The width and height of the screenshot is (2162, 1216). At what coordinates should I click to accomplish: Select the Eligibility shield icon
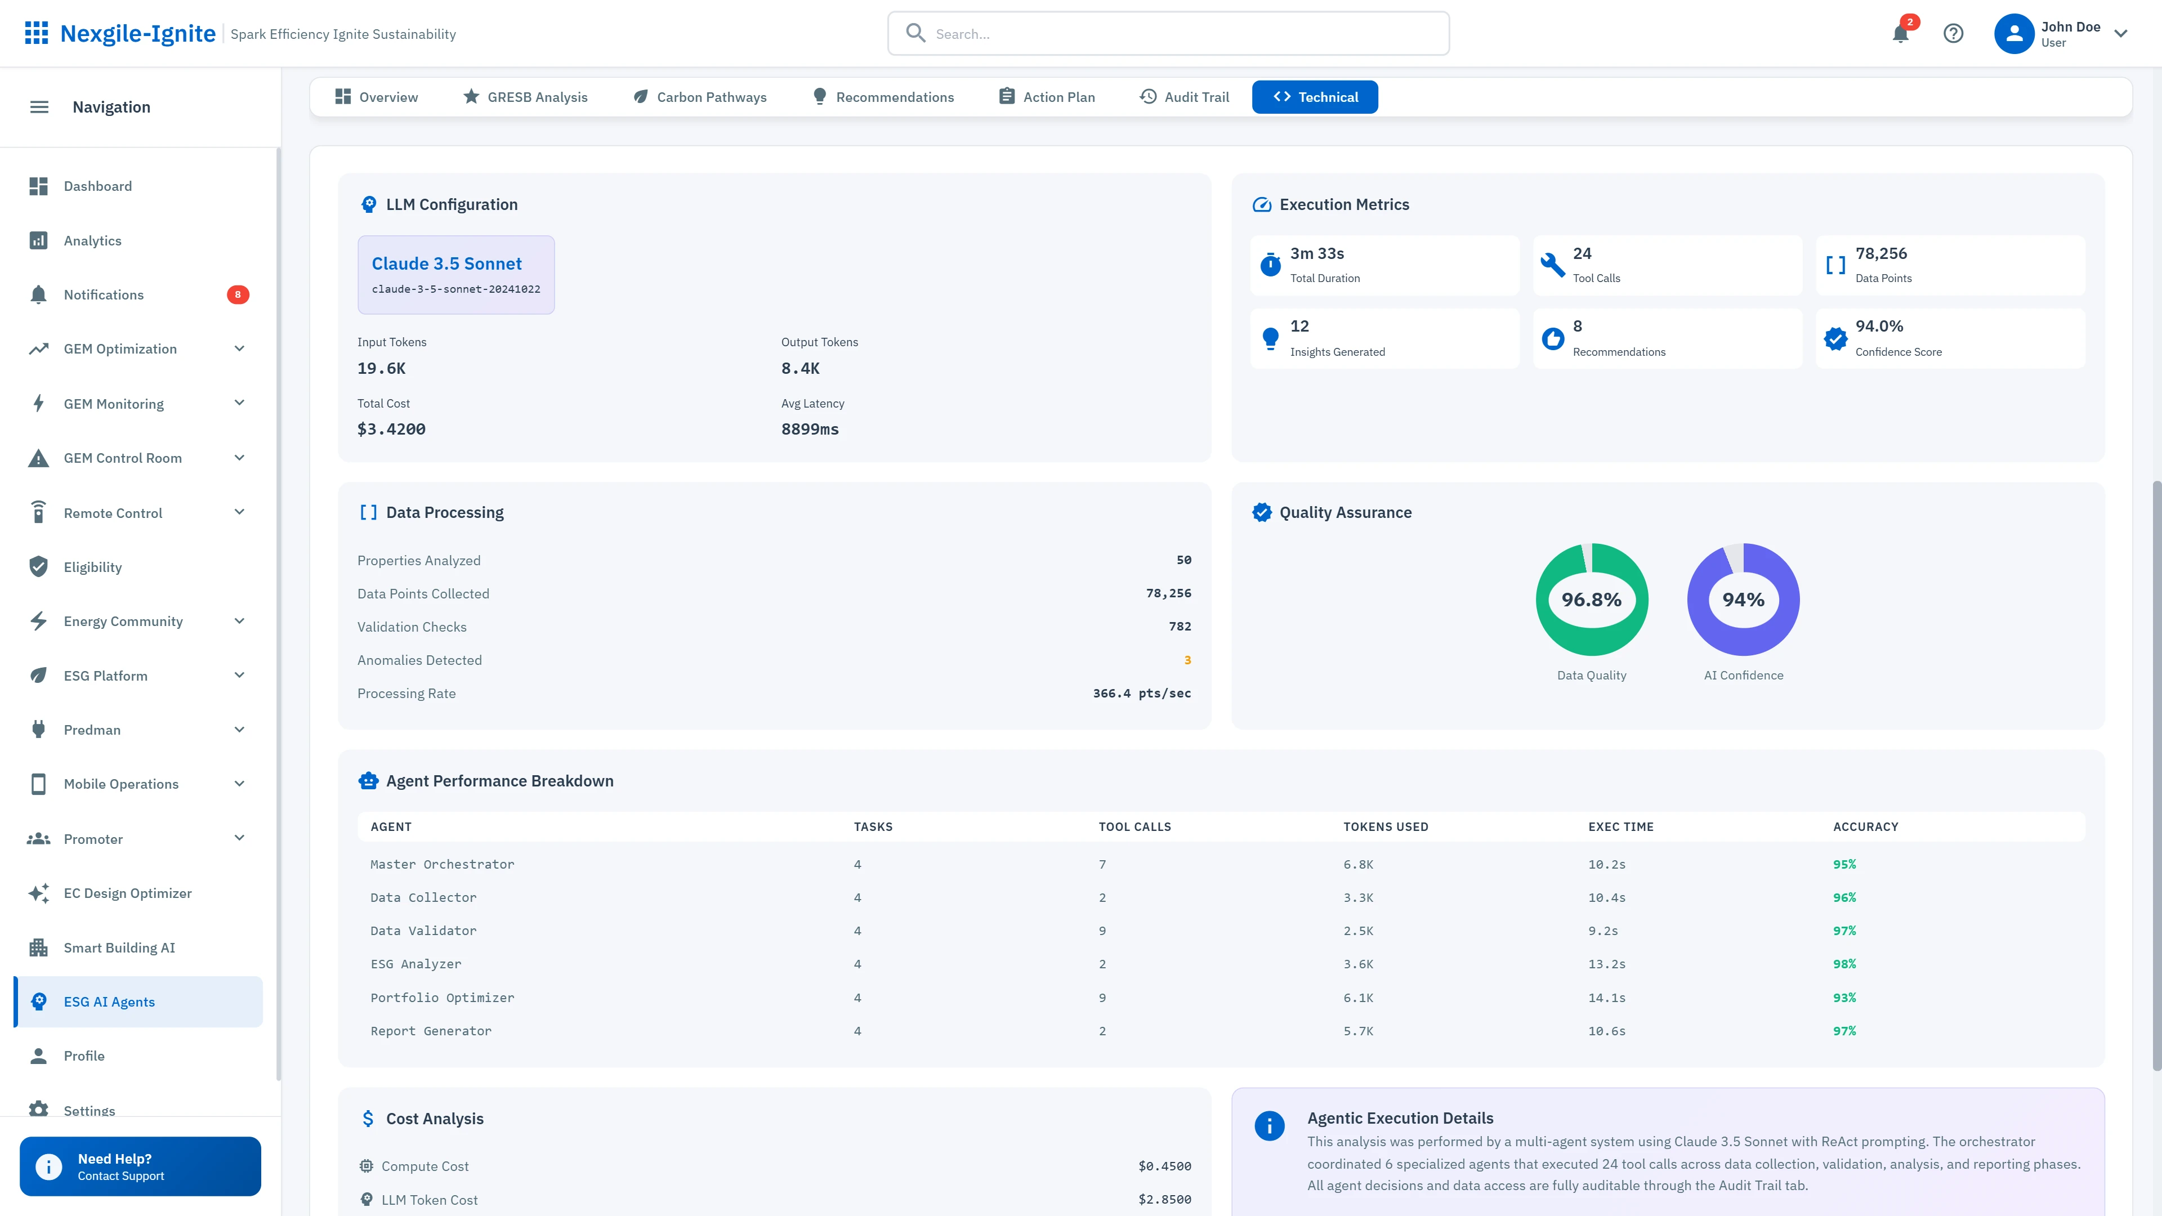[x=39, y=566]
